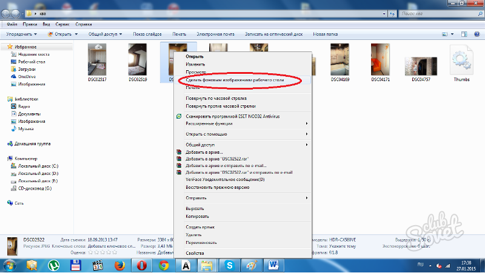Open Microsoft Word from the taskbar
Image resolution: width=485 pixels, height=273 pixels.
(272, 265)
